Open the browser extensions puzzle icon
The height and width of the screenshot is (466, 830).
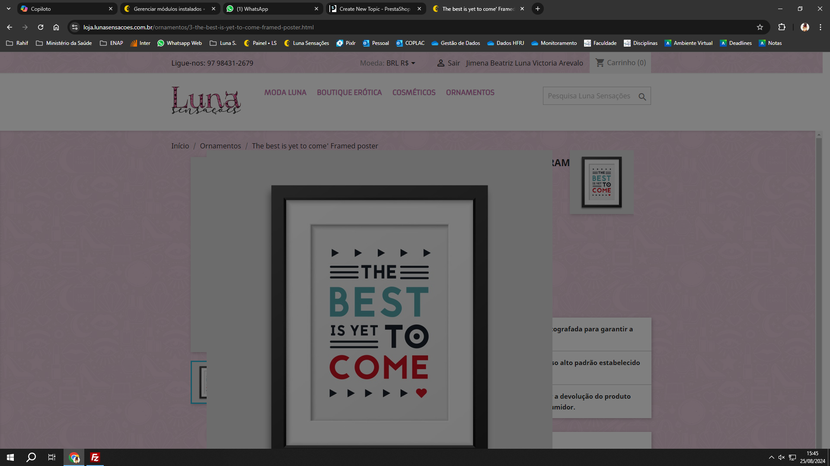[x=782, y=27]
